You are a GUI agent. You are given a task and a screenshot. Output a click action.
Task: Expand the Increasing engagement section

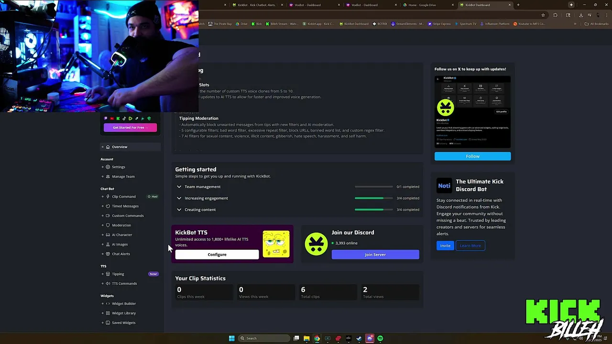[179, 198]
